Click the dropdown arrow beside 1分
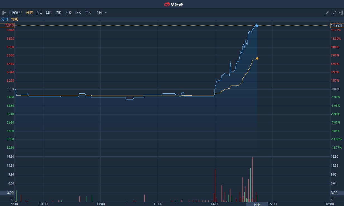344x206 pixels. pos(106,13)
